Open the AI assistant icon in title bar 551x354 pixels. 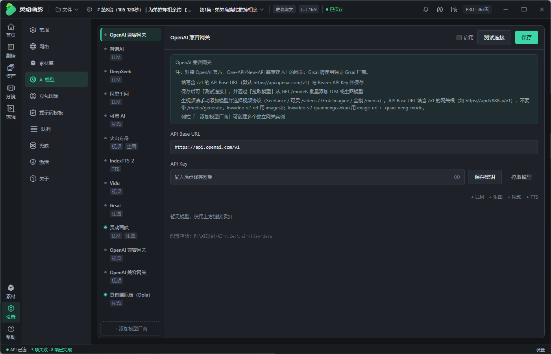click(440, 9)
